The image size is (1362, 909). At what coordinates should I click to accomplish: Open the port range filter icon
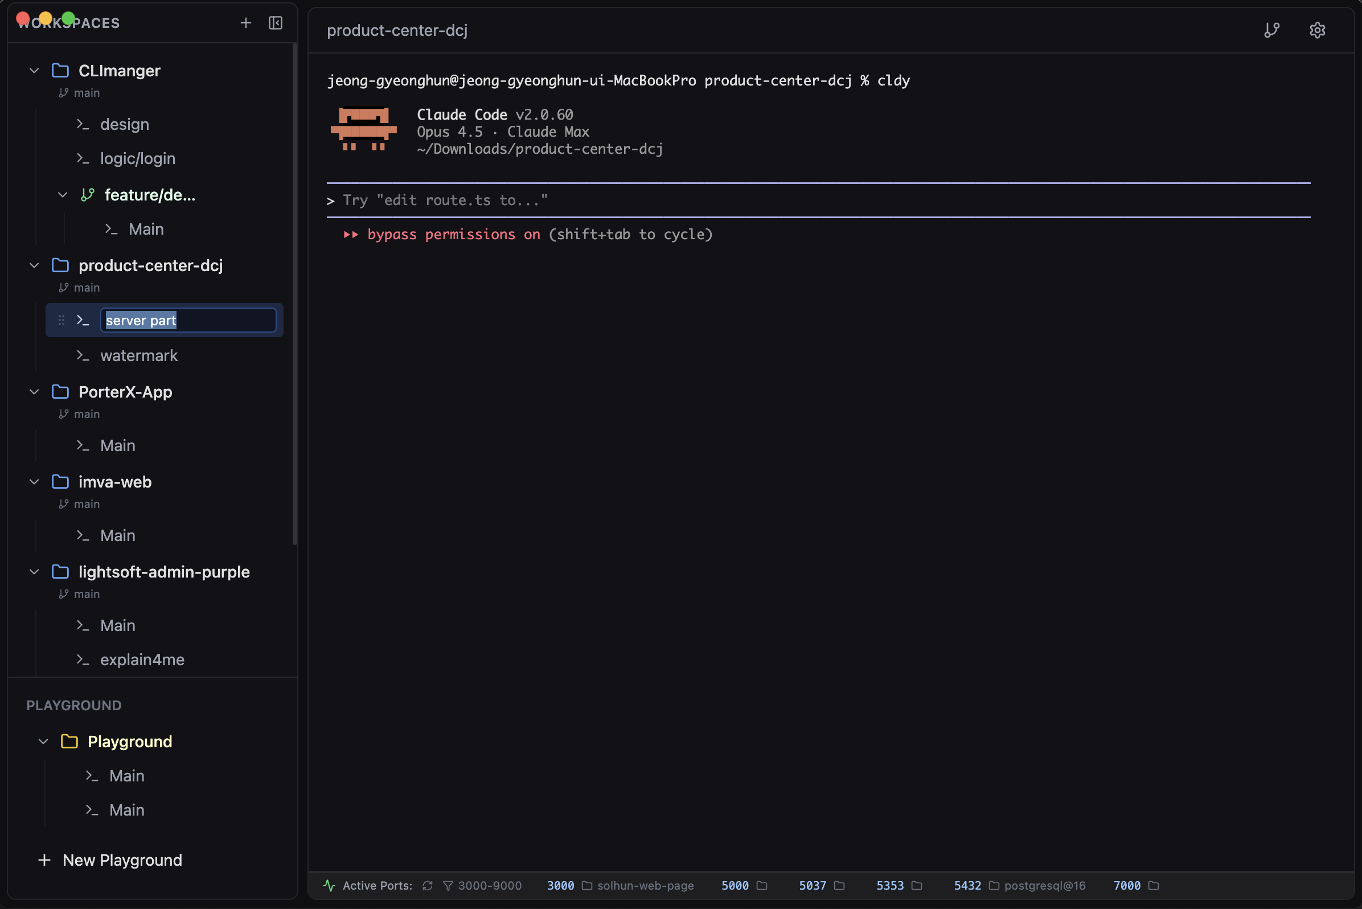[x=449, y=885]
